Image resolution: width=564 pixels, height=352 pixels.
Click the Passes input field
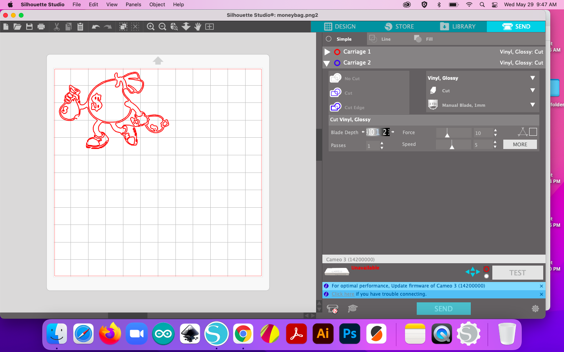click(x=372, y=145)
